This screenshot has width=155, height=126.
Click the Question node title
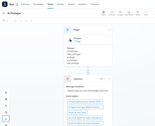78,79
